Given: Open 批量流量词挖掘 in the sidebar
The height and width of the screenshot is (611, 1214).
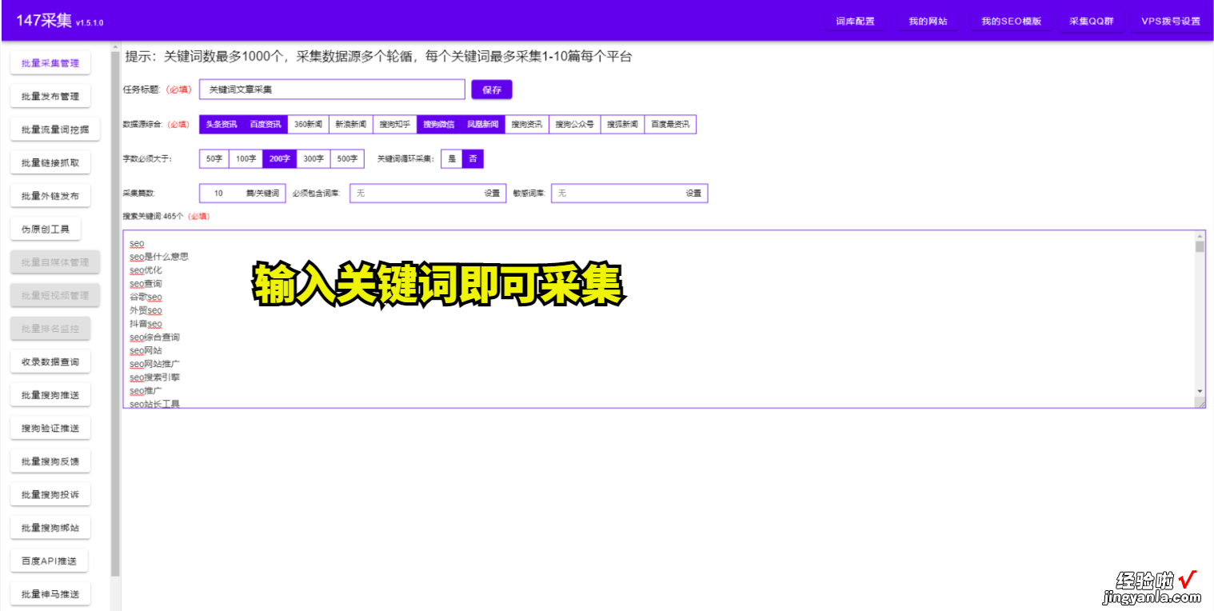Looking at the screenshot, I should [x=55, y=130].
